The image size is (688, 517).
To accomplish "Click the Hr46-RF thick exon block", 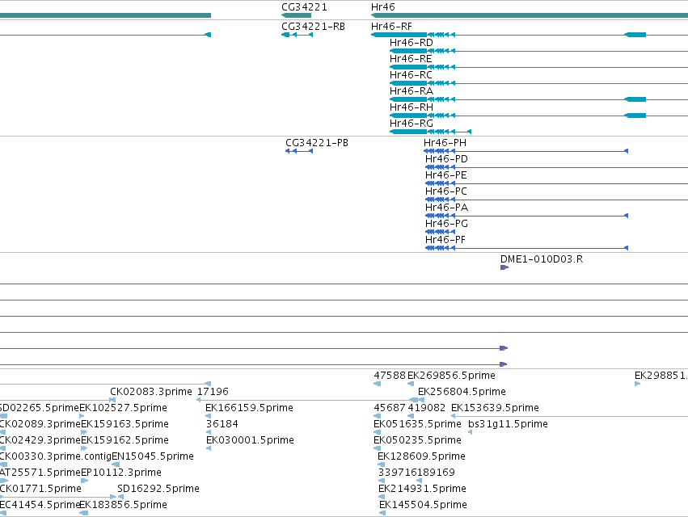I will coord(399,35).
